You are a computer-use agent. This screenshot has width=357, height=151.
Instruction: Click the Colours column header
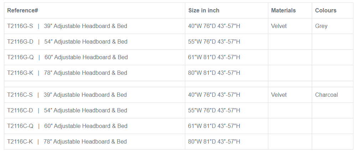(326, 10)
